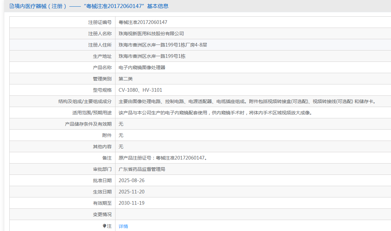
Task: Click the document icon beside the page title
Action: point(12,6)
